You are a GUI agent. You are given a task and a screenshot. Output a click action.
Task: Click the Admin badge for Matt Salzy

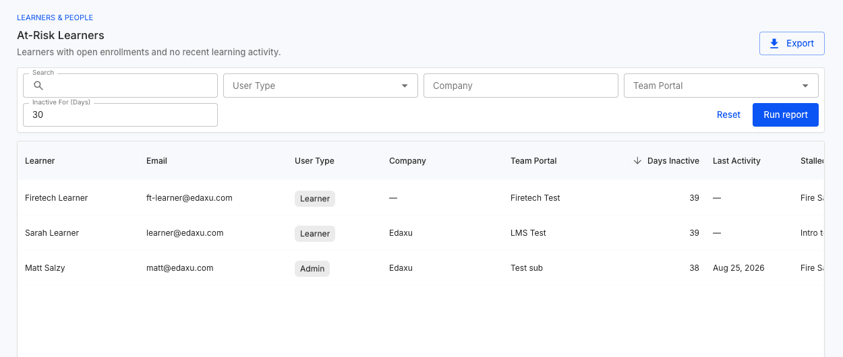click(x=312, y=269)
